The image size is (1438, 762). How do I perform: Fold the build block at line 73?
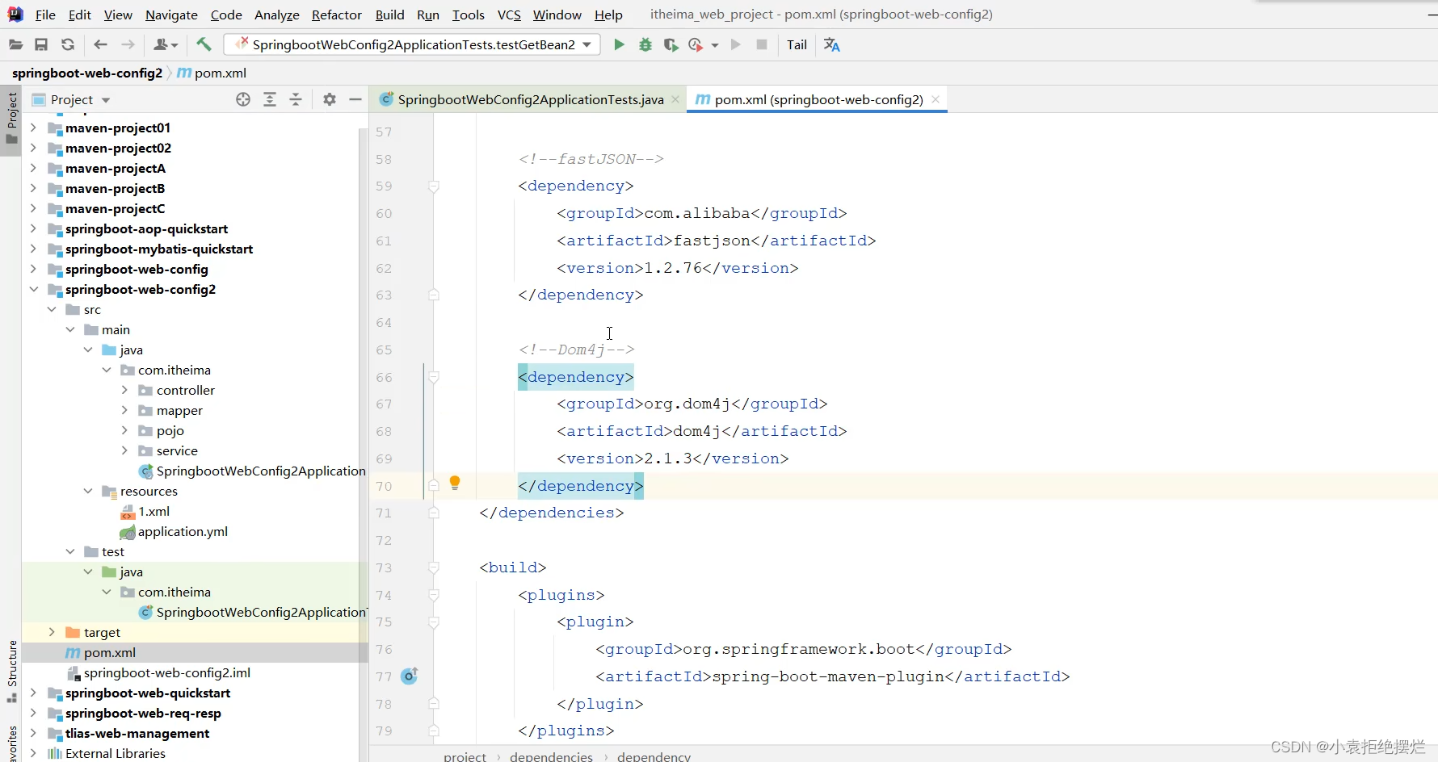pyautogui.click(x=434, y=567)
